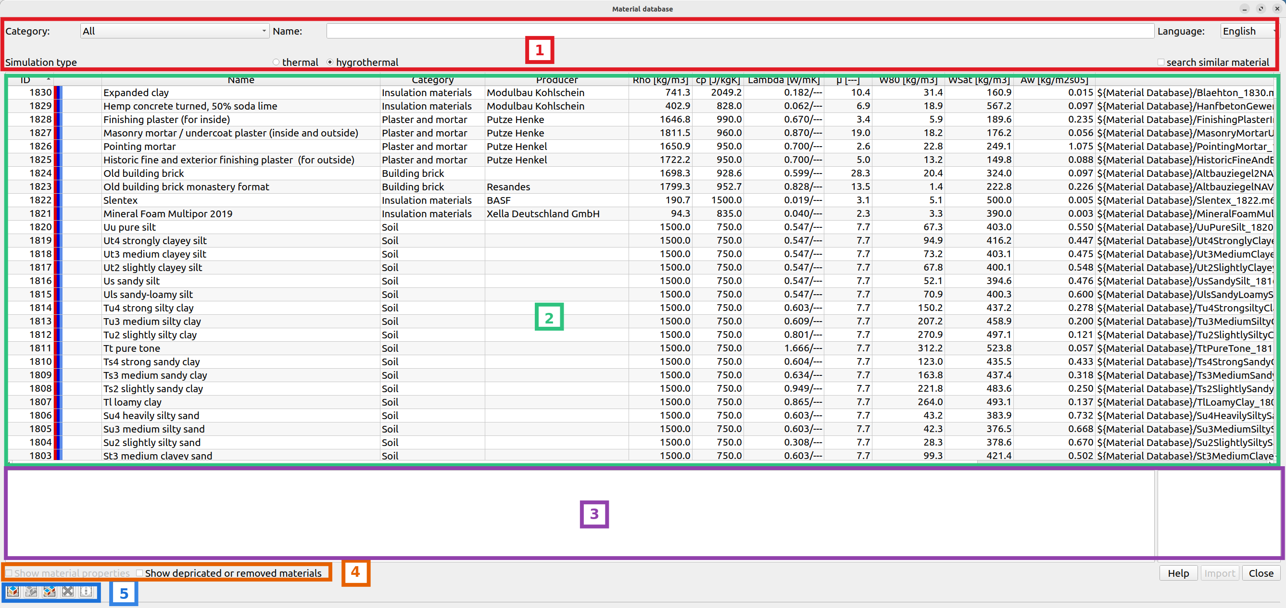This screenshot has width=1286, height=608.
Task: Select Finishing plaster (for inside) row
Action: tap(641, 119)
